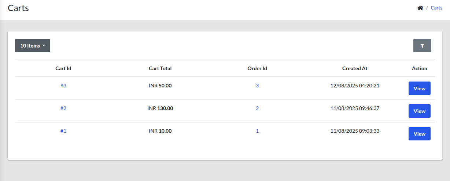Click the Action column header
Image resolution: width=450 pixels, height=181 pixels.
[x=420, y=68]
